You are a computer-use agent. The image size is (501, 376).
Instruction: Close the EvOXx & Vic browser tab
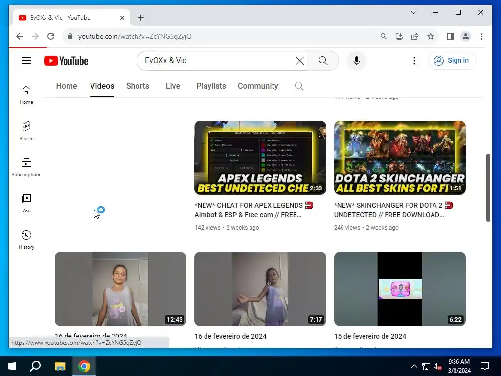click(122, 18)
